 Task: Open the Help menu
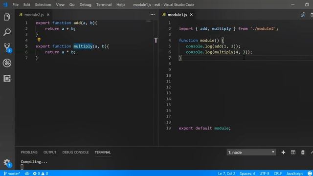click(120, 4)
